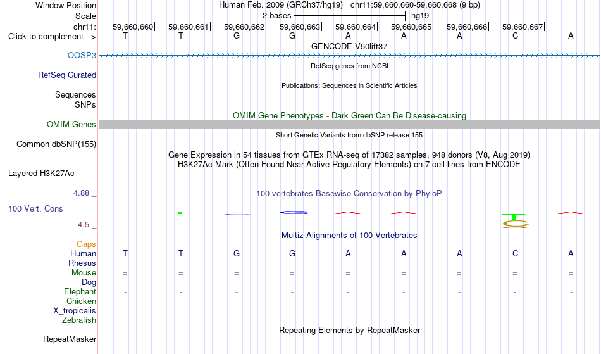Click the 'RefSeq genes from NCBI' title
Image resolution: width=601 pixels, height=354 pixels.
(x=349, y=66)
